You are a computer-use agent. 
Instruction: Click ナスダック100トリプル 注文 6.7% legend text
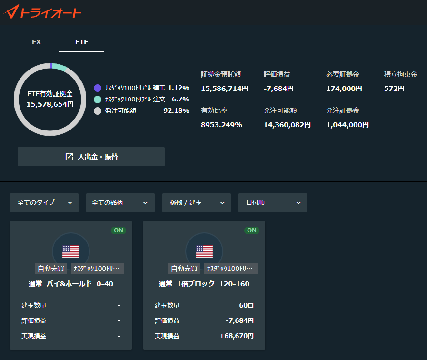[x=147, y=100]
